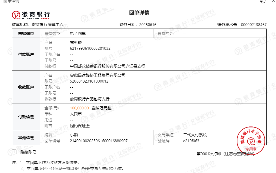
Task: Click receiving bank 徽商银行合肥包河支行
Action: click(x=89, y=99)
